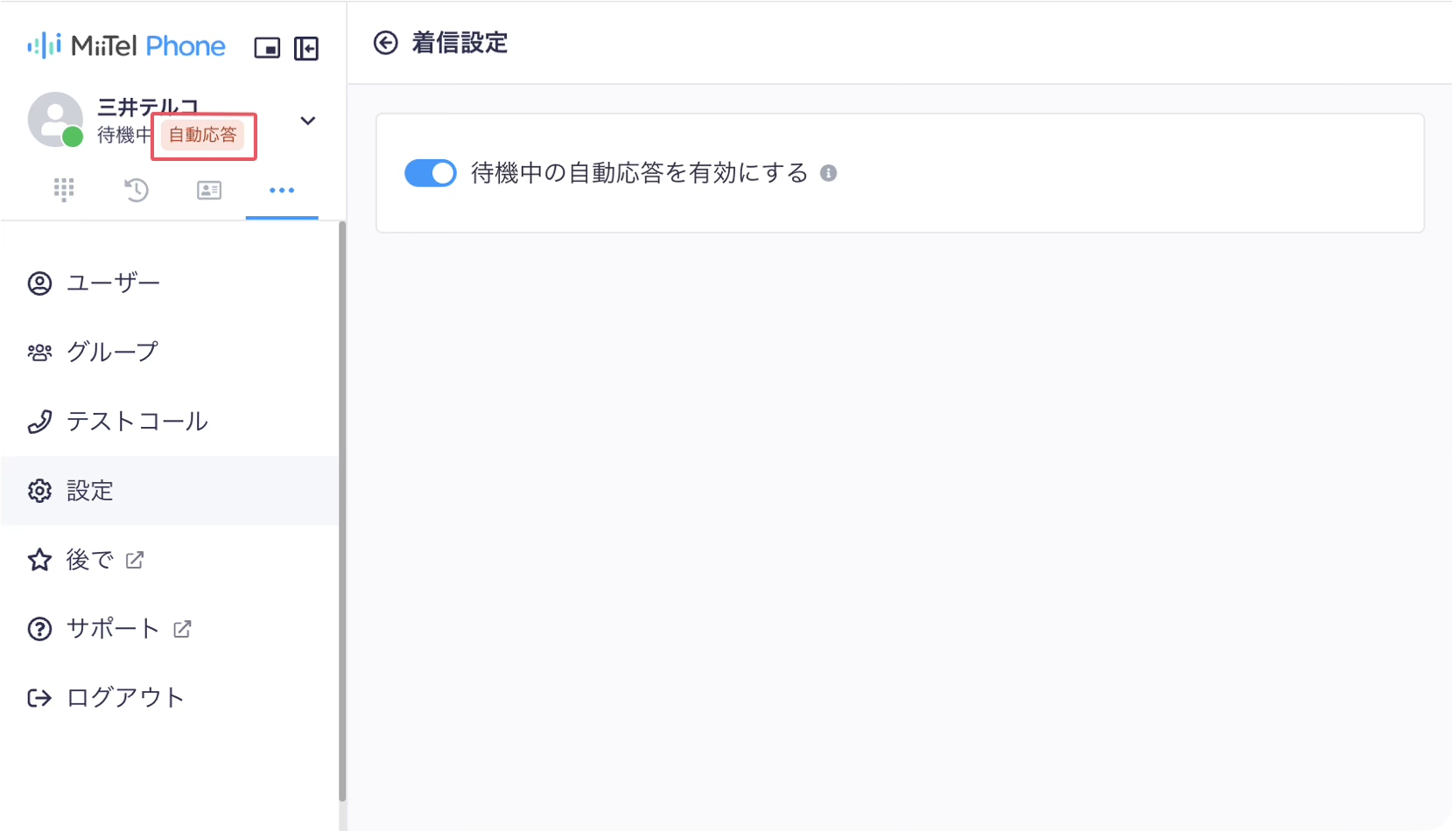Screen dimensions: 1453x831
Task: Click the 着信設定 page title
Action: (x=460, y=43)
